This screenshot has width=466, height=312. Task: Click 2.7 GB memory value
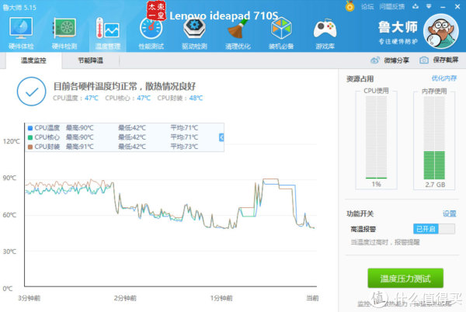click(x=435, y=185)
